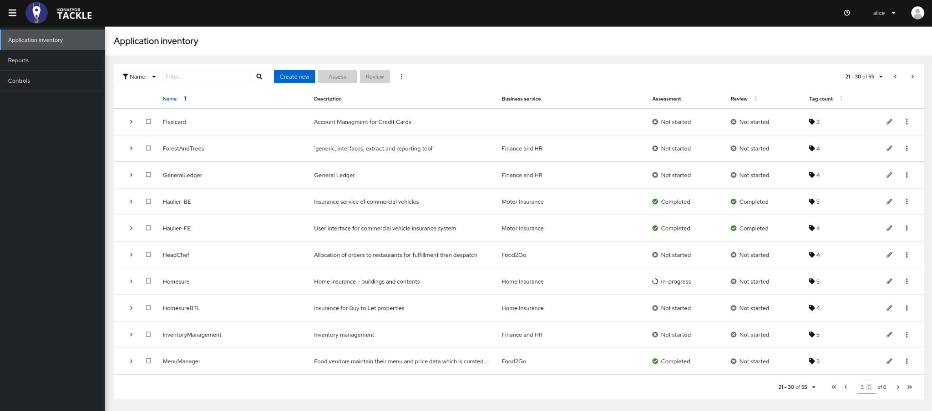Click the last page double-chevron in pagination footer
This screenshot has width=932, height=411.
(910, 387)
